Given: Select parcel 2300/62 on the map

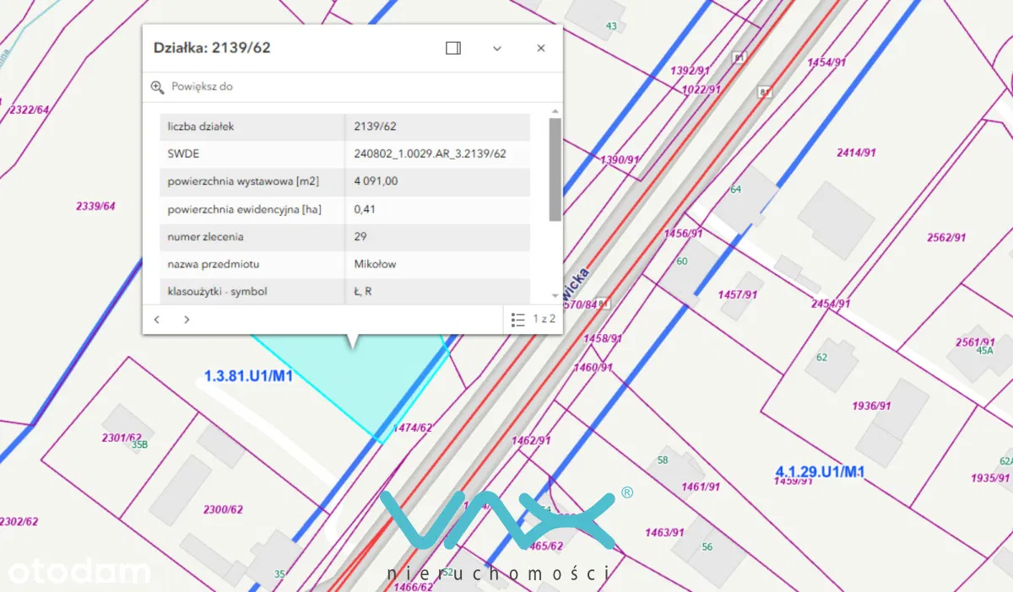Looking at the screenshot, I should point(223,509).
